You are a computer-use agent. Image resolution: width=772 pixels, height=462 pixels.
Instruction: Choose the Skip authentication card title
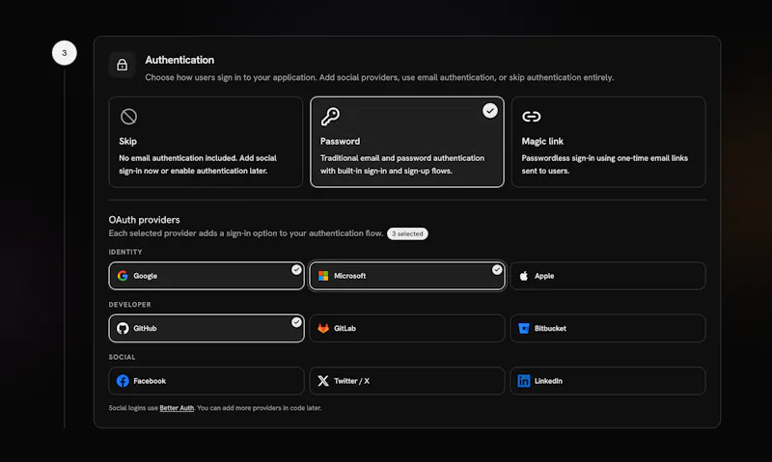click(127, 141)
